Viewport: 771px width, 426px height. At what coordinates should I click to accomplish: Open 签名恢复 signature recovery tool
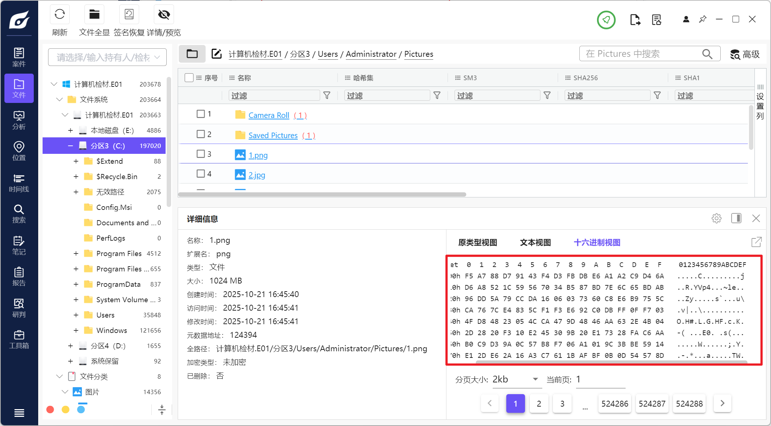point(129,15)
